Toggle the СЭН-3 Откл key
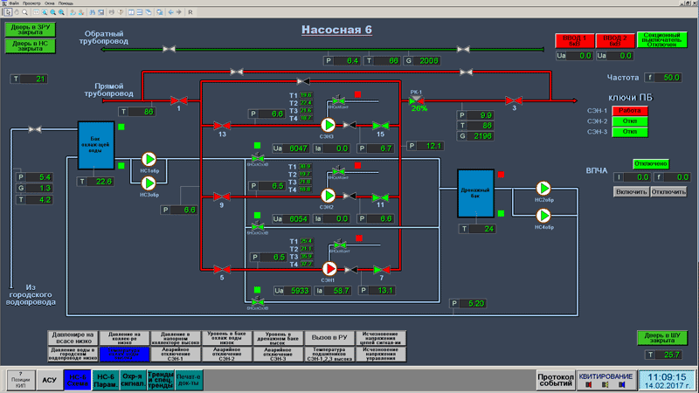Screen dimensions: 699x393 (x=629, y=132)
